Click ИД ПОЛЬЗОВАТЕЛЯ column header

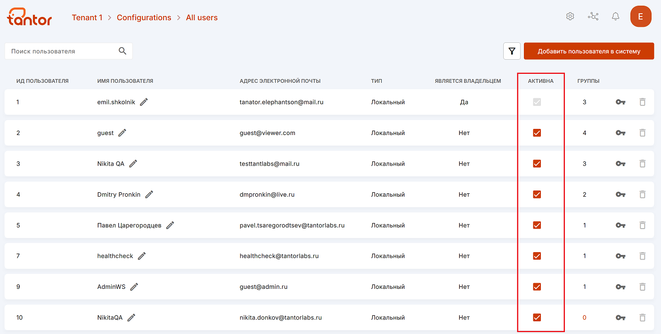[42, 81]
